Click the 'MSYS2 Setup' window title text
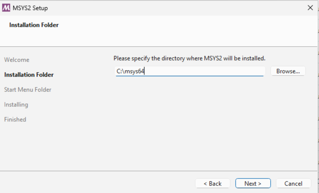 30,8
